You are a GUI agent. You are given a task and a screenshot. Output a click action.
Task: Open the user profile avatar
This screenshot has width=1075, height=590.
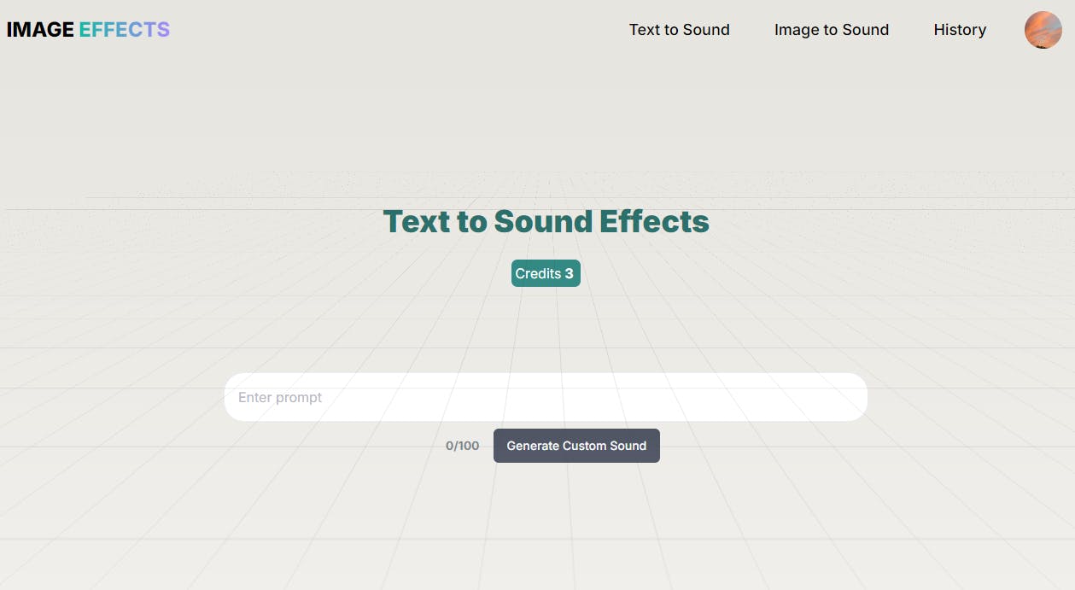pyautogui.click(x=1043, y=30)
